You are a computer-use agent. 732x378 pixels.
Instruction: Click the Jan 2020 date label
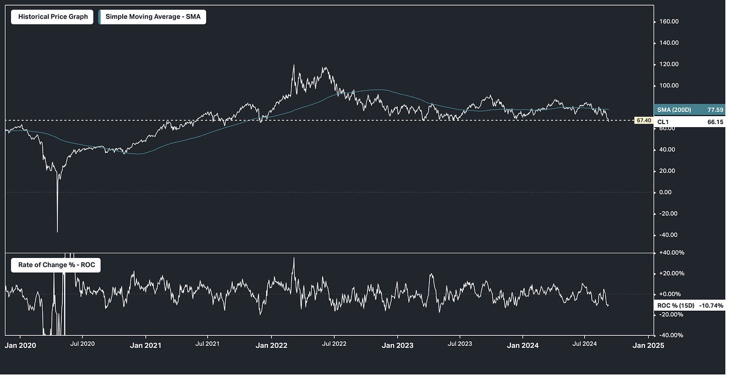tap(21, 345)
